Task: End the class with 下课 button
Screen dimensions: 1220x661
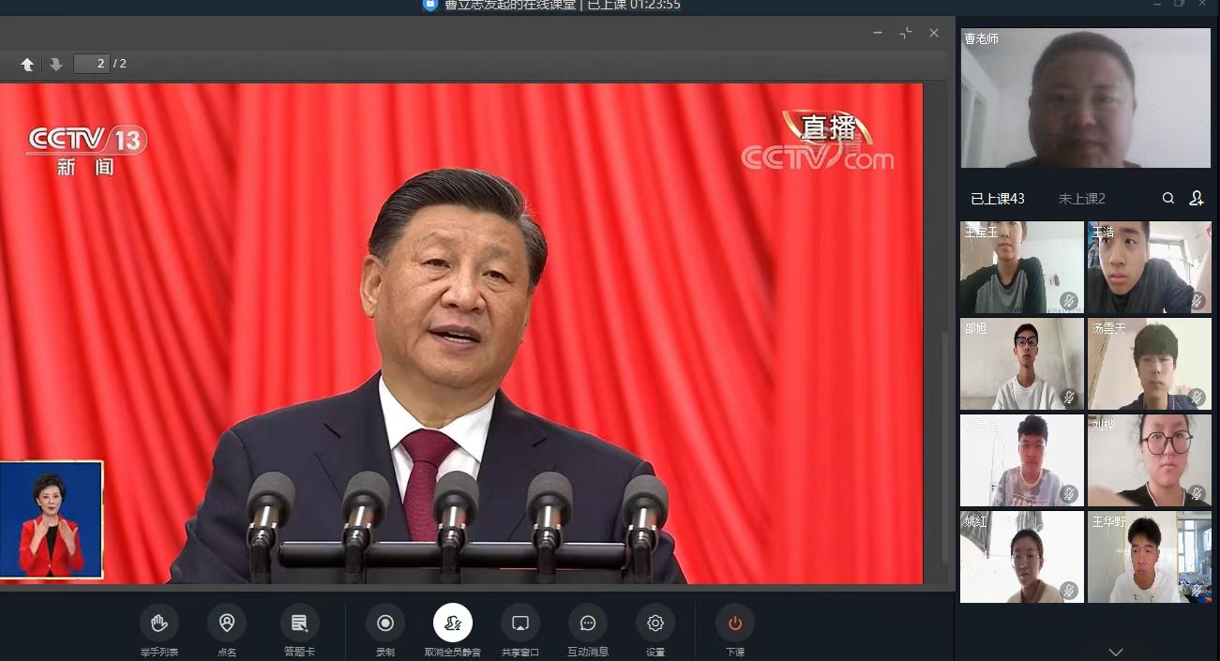Action: click(735, 623)
